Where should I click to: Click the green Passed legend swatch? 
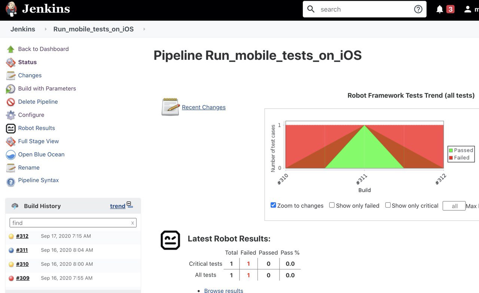(x=451, y=150)
